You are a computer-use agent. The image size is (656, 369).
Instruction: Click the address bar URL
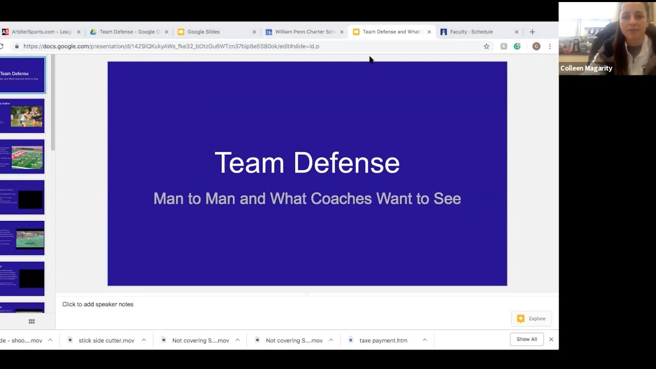pos(171,46)
